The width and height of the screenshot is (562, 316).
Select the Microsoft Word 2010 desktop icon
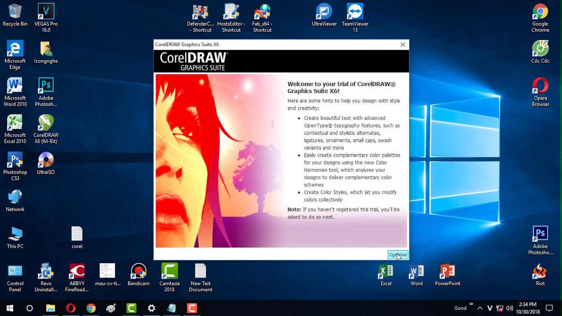click(x=15, y=92)
